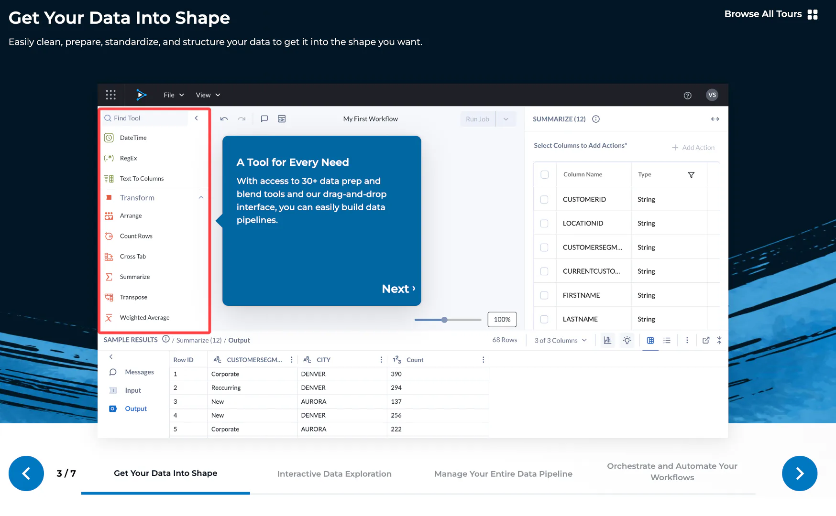
Task: Open the data profile chart icon
Action: (607, 340)
